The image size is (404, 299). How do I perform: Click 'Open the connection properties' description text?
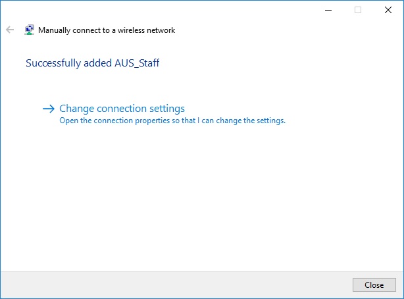click(114, 121)
